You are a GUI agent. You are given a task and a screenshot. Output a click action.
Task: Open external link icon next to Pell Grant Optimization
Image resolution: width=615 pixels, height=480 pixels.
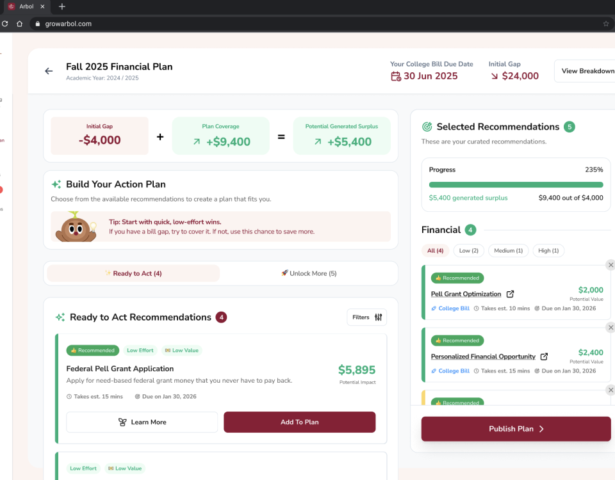[x=510, y=294]
